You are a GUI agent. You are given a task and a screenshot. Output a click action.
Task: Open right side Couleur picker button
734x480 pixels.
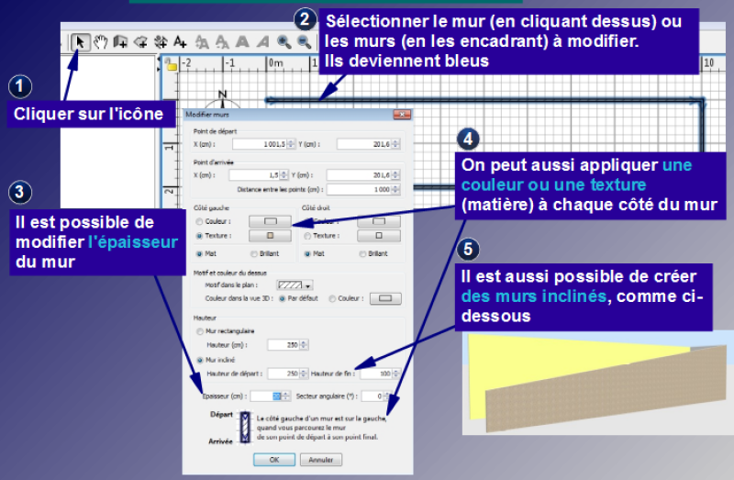point(378,221)
